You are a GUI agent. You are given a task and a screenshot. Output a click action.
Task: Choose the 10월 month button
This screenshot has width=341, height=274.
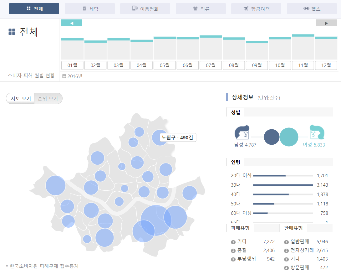point(280,65)
